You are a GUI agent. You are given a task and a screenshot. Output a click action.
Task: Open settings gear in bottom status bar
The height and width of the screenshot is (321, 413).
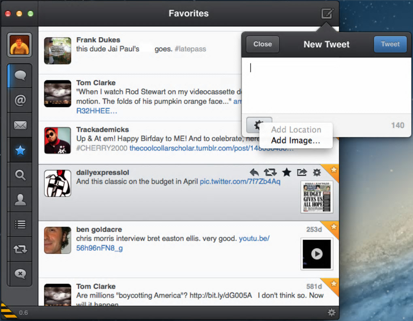[x=331, y=313]
